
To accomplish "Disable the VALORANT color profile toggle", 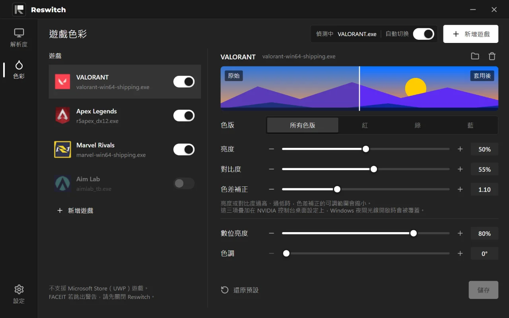I will pos(184,81).
